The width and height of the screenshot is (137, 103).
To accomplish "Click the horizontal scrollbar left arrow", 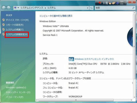I will click(x=37, y=100).
